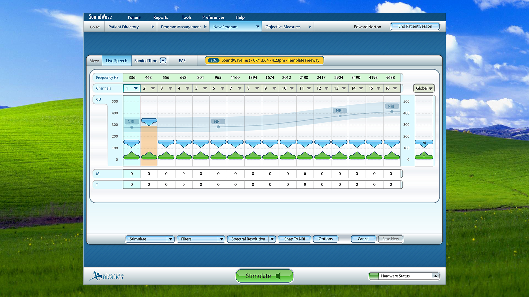This screenshot has height=297, width=529.
Task: Click frequency 6638 Hz header
Action: (x=390, y=78)
